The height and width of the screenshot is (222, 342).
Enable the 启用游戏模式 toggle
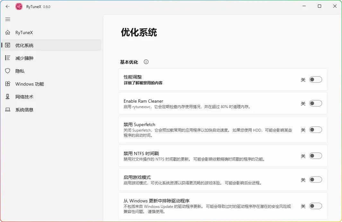(315, 180)
